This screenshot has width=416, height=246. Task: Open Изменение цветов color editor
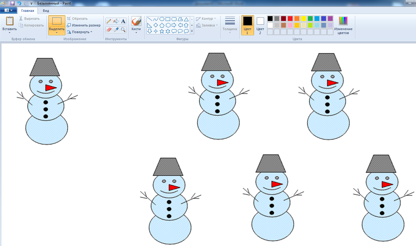pos(343,25)
